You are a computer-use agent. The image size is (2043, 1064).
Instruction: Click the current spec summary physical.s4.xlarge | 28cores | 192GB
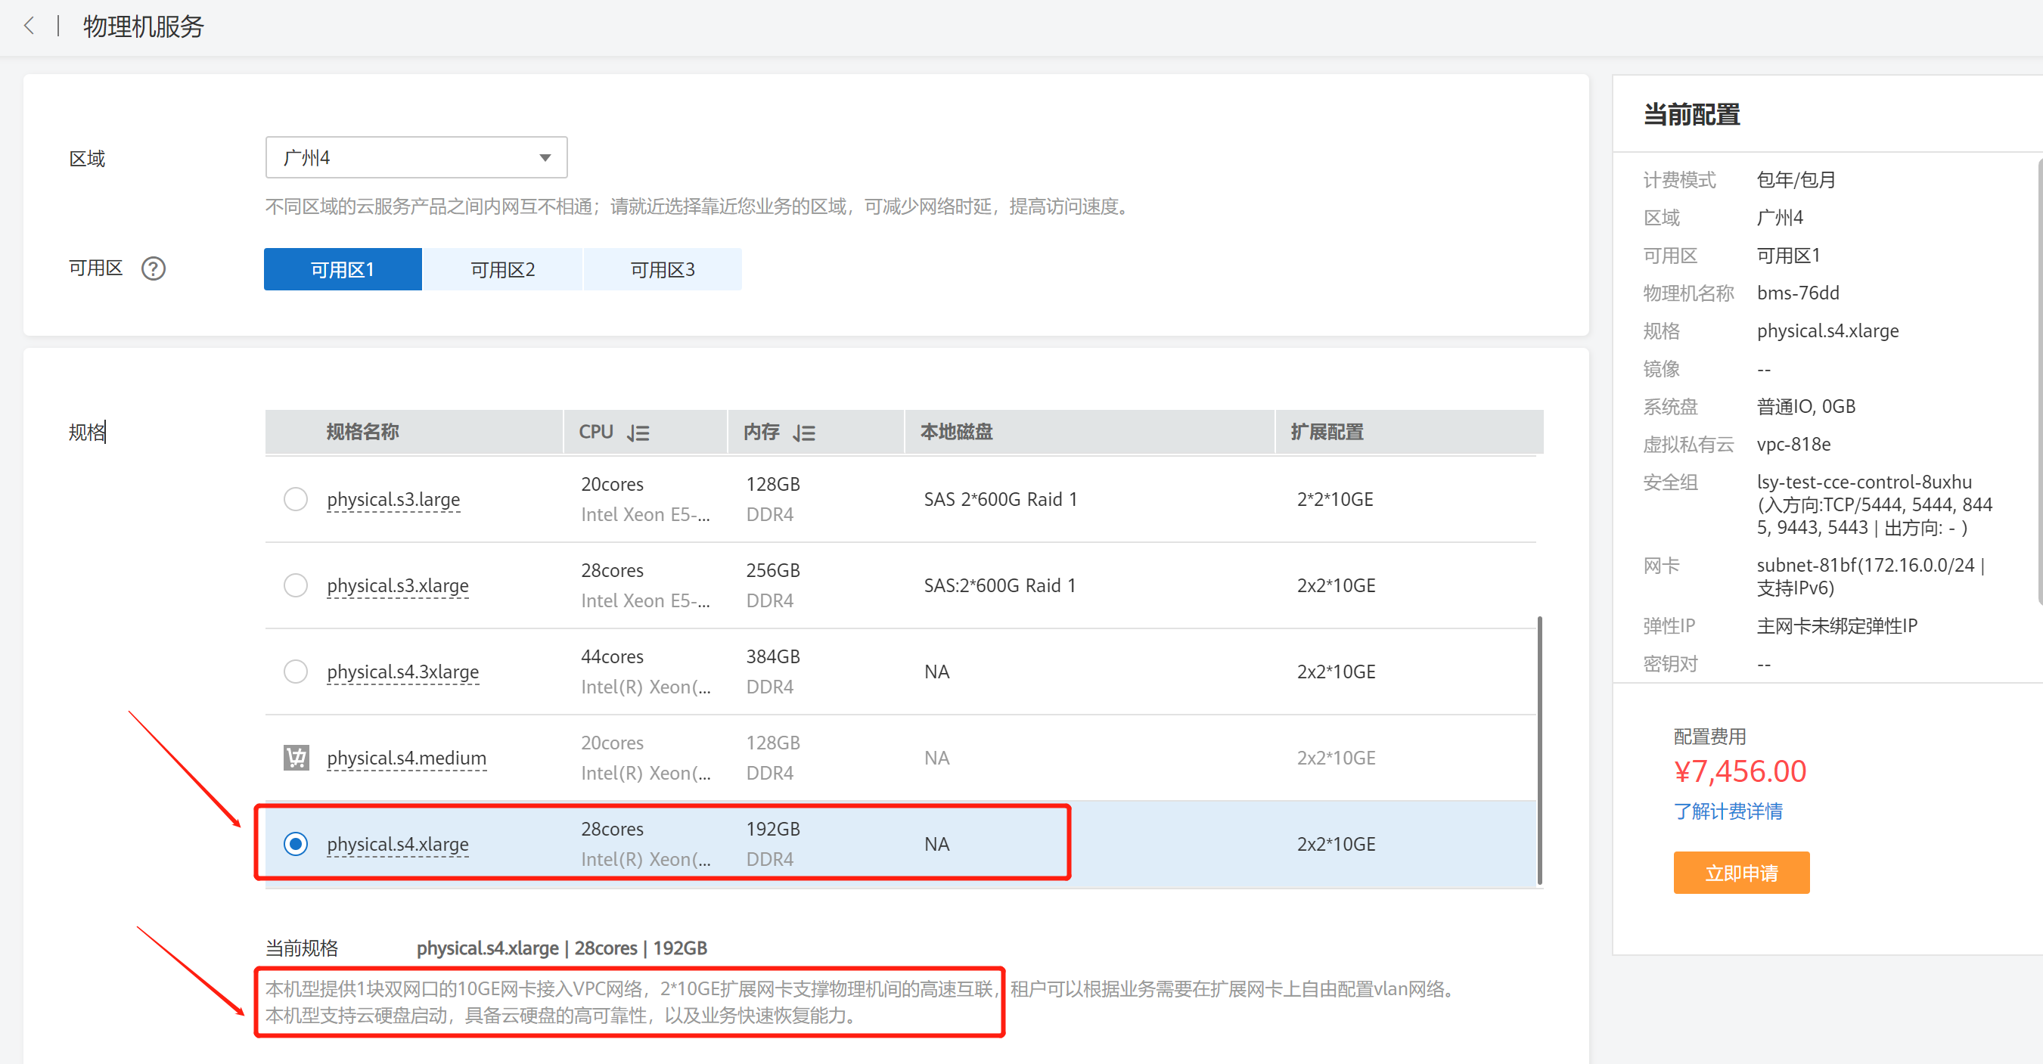point(561,948)
